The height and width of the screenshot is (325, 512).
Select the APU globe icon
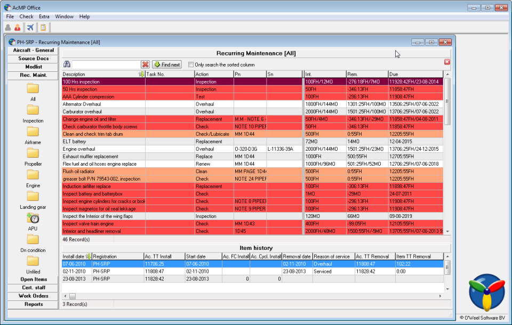point(32,217)
